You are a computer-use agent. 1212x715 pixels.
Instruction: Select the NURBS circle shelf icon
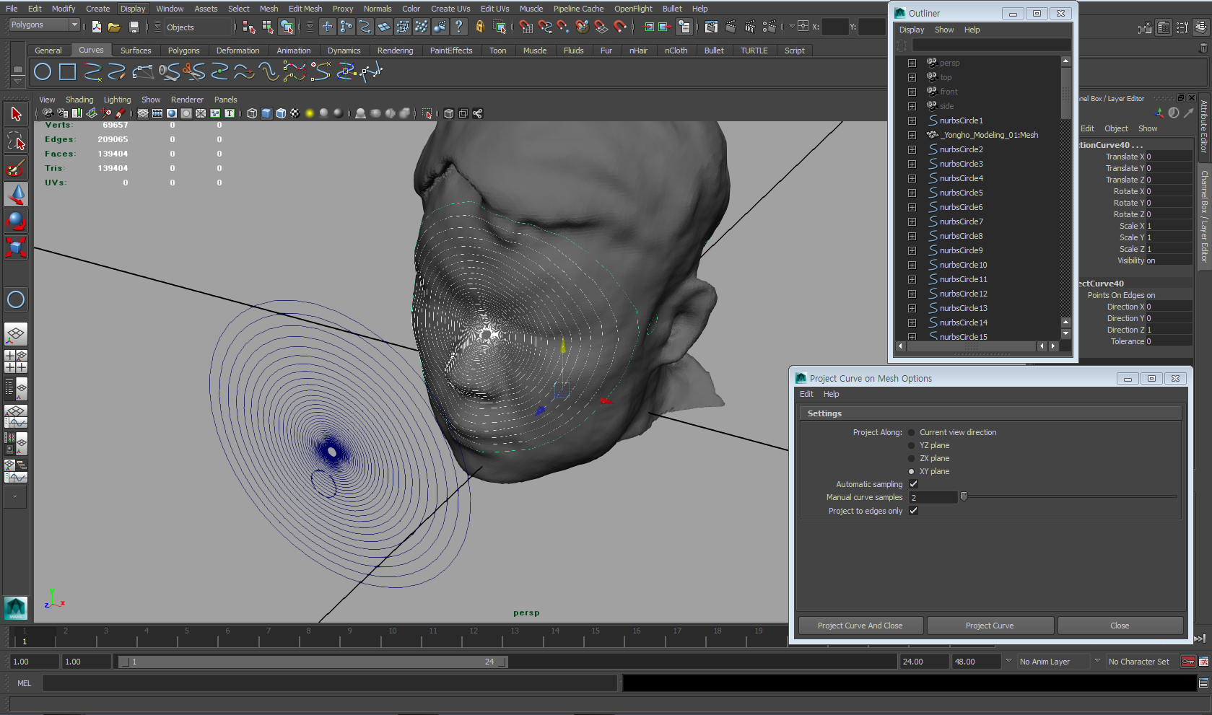[43, 71]
